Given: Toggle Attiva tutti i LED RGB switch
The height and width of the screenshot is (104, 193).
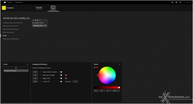Looking at the screenshot, I should [61, 75].
